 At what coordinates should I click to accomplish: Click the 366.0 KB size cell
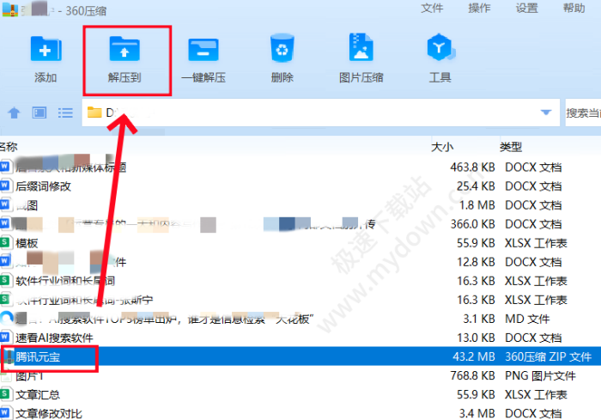pyautogui.click(x=472, y=224)
